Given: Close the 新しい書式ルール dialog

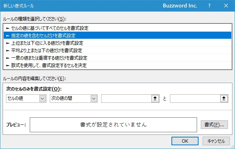Looking at the screenshot, I should pos(226,6).
